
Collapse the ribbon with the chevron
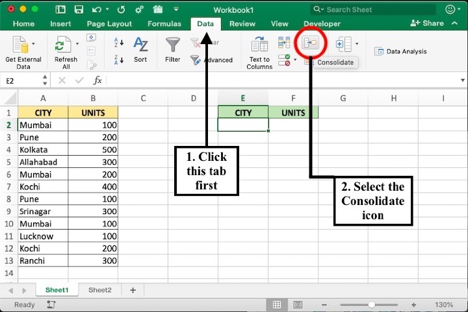454,23
